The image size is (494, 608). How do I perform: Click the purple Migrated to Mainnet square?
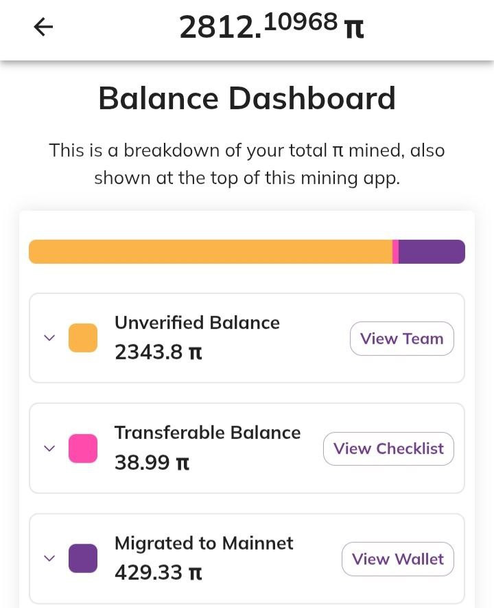[83, 559]
